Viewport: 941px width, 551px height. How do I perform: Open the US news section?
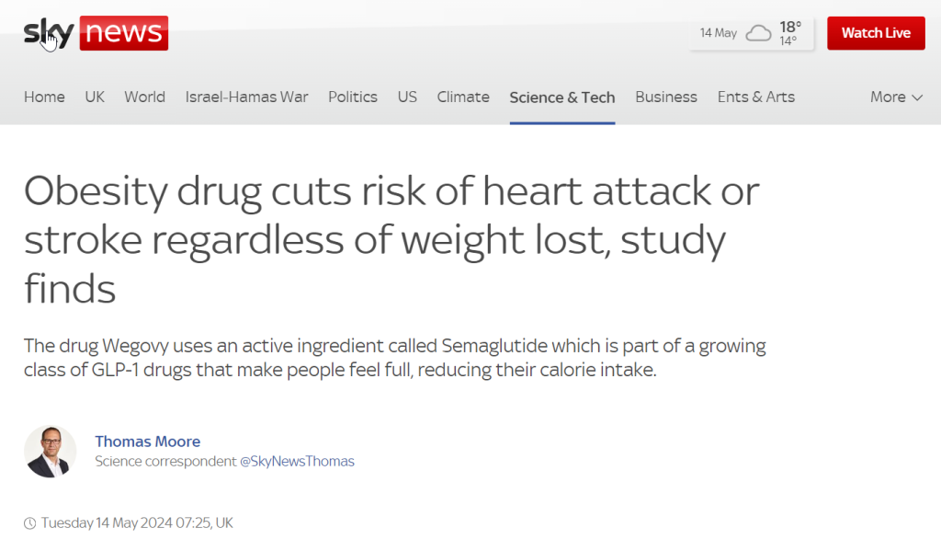tap(407, 98)
